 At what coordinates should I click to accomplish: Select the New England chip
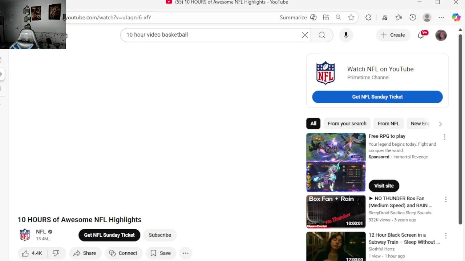[x=420, y=124]
